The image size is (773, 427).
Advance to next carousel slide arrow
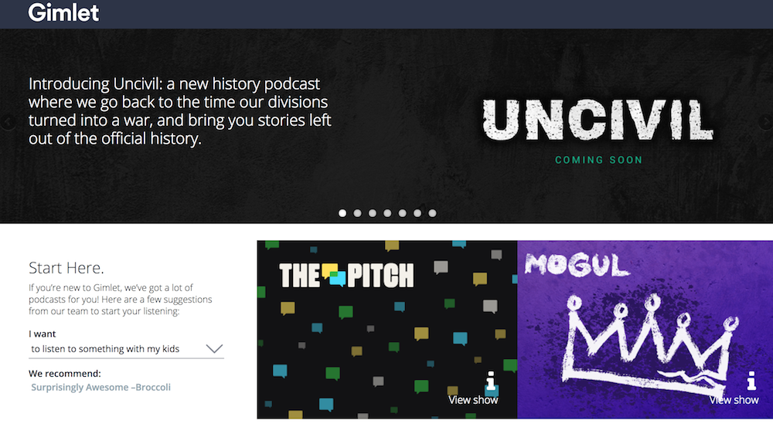[765, 122]
